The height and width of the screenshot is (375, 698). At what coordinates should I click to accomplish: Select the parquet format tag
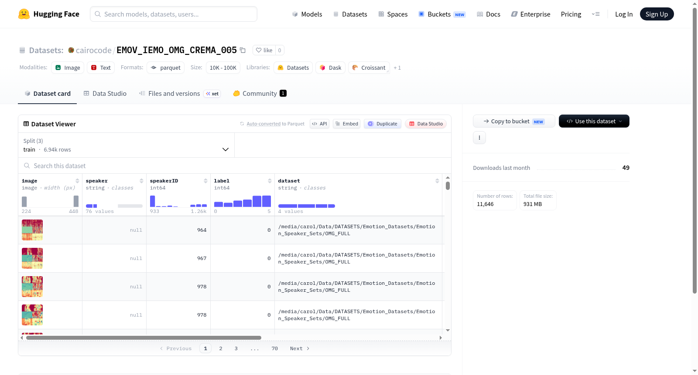(x=165, y=68)
